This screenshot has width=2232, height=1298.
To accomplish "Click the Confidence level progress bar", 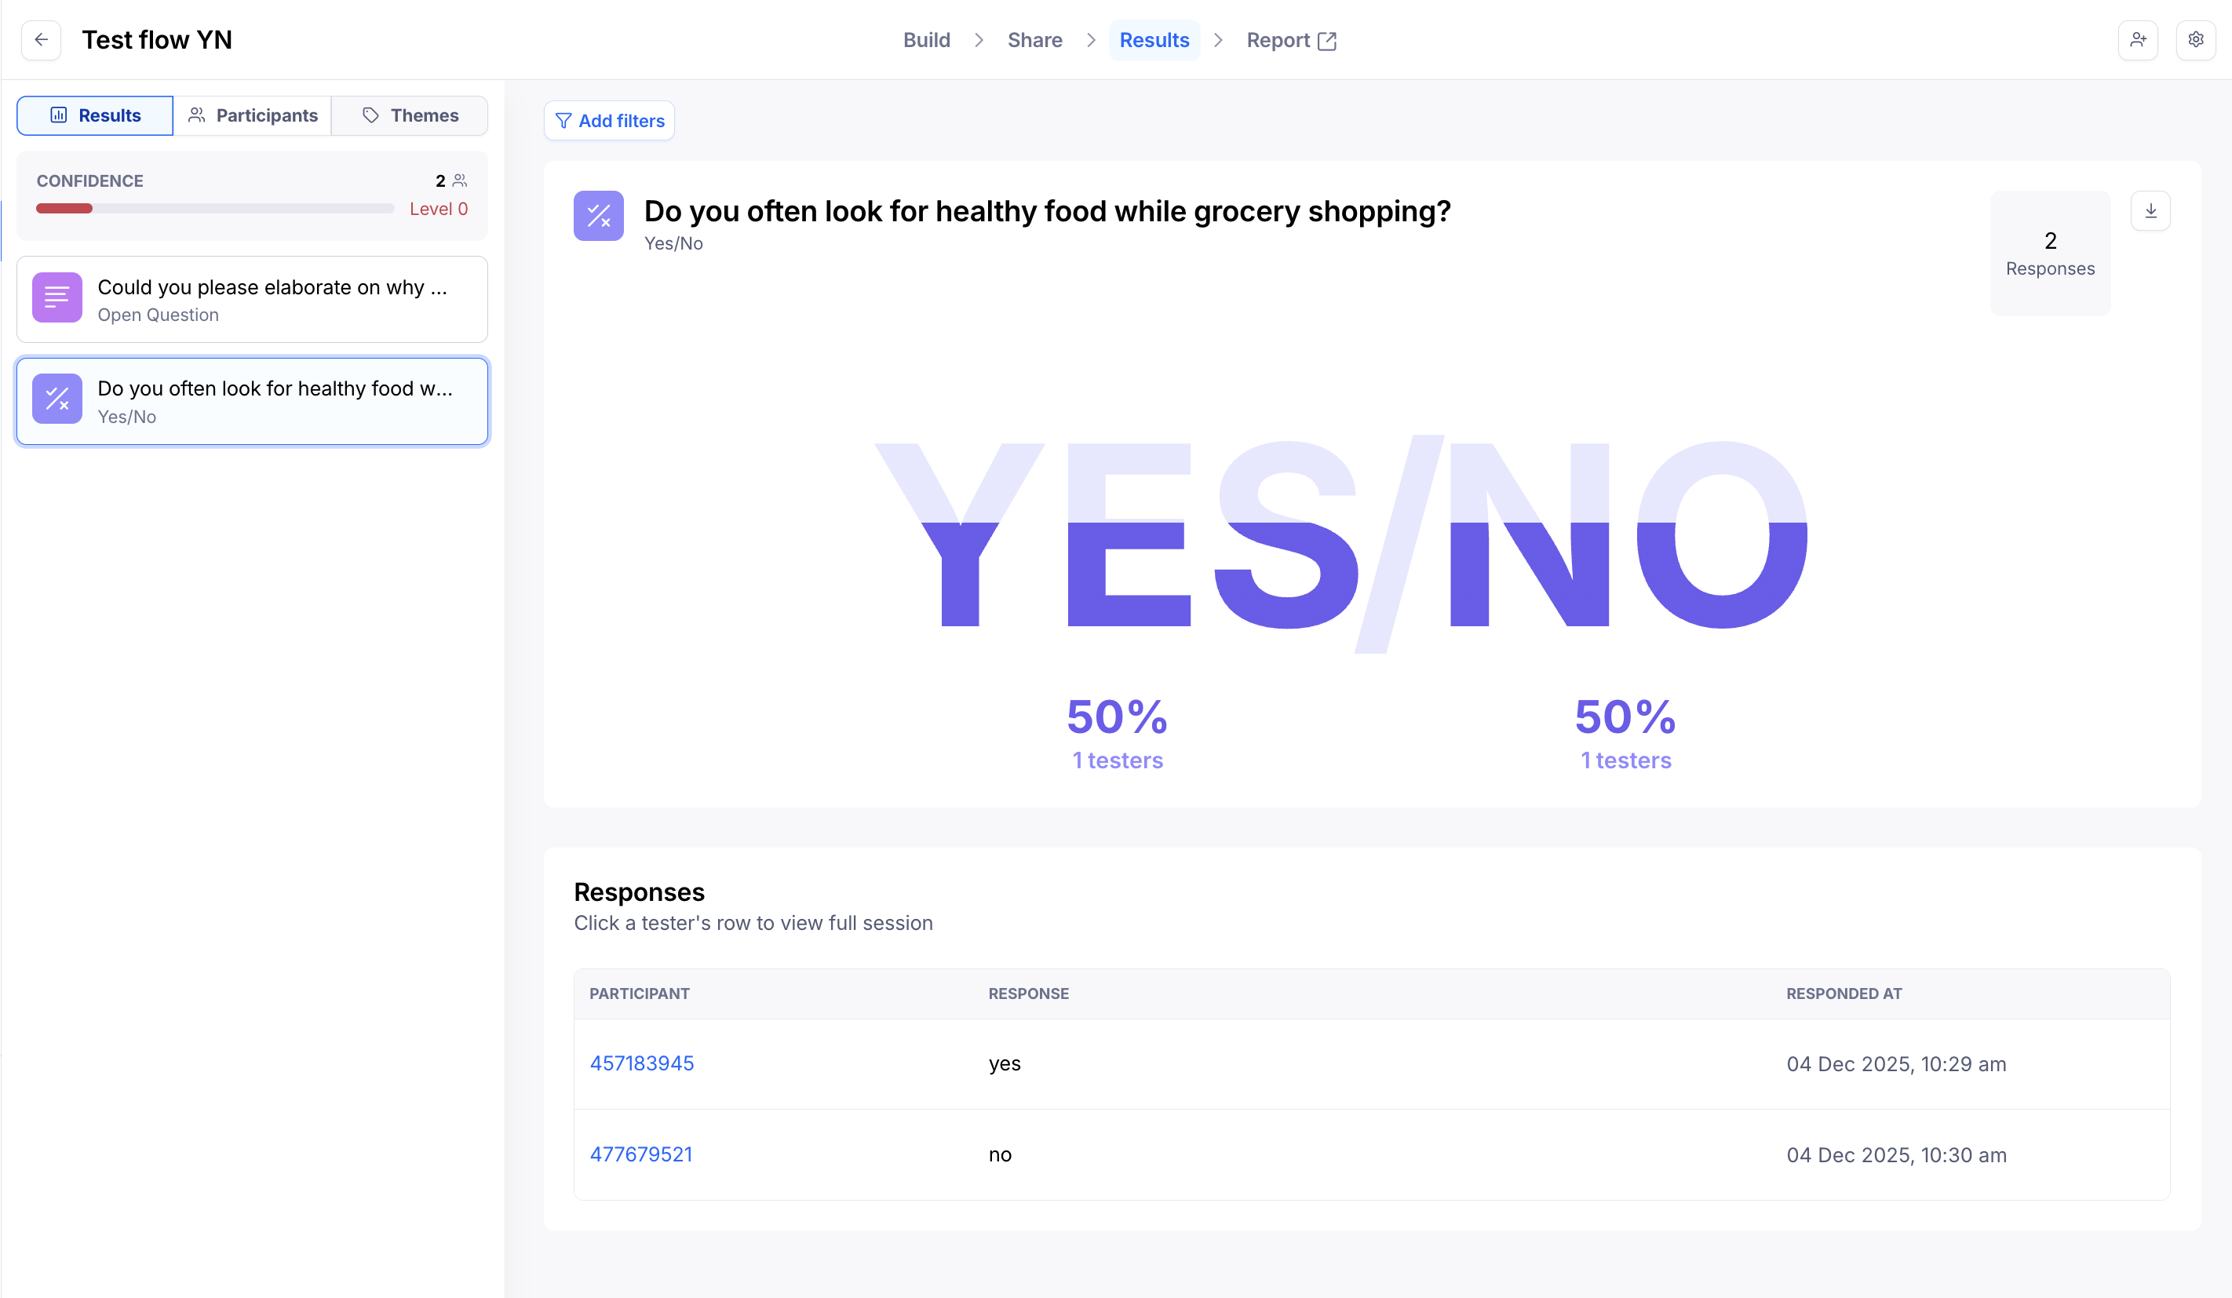I will (214, 209).
